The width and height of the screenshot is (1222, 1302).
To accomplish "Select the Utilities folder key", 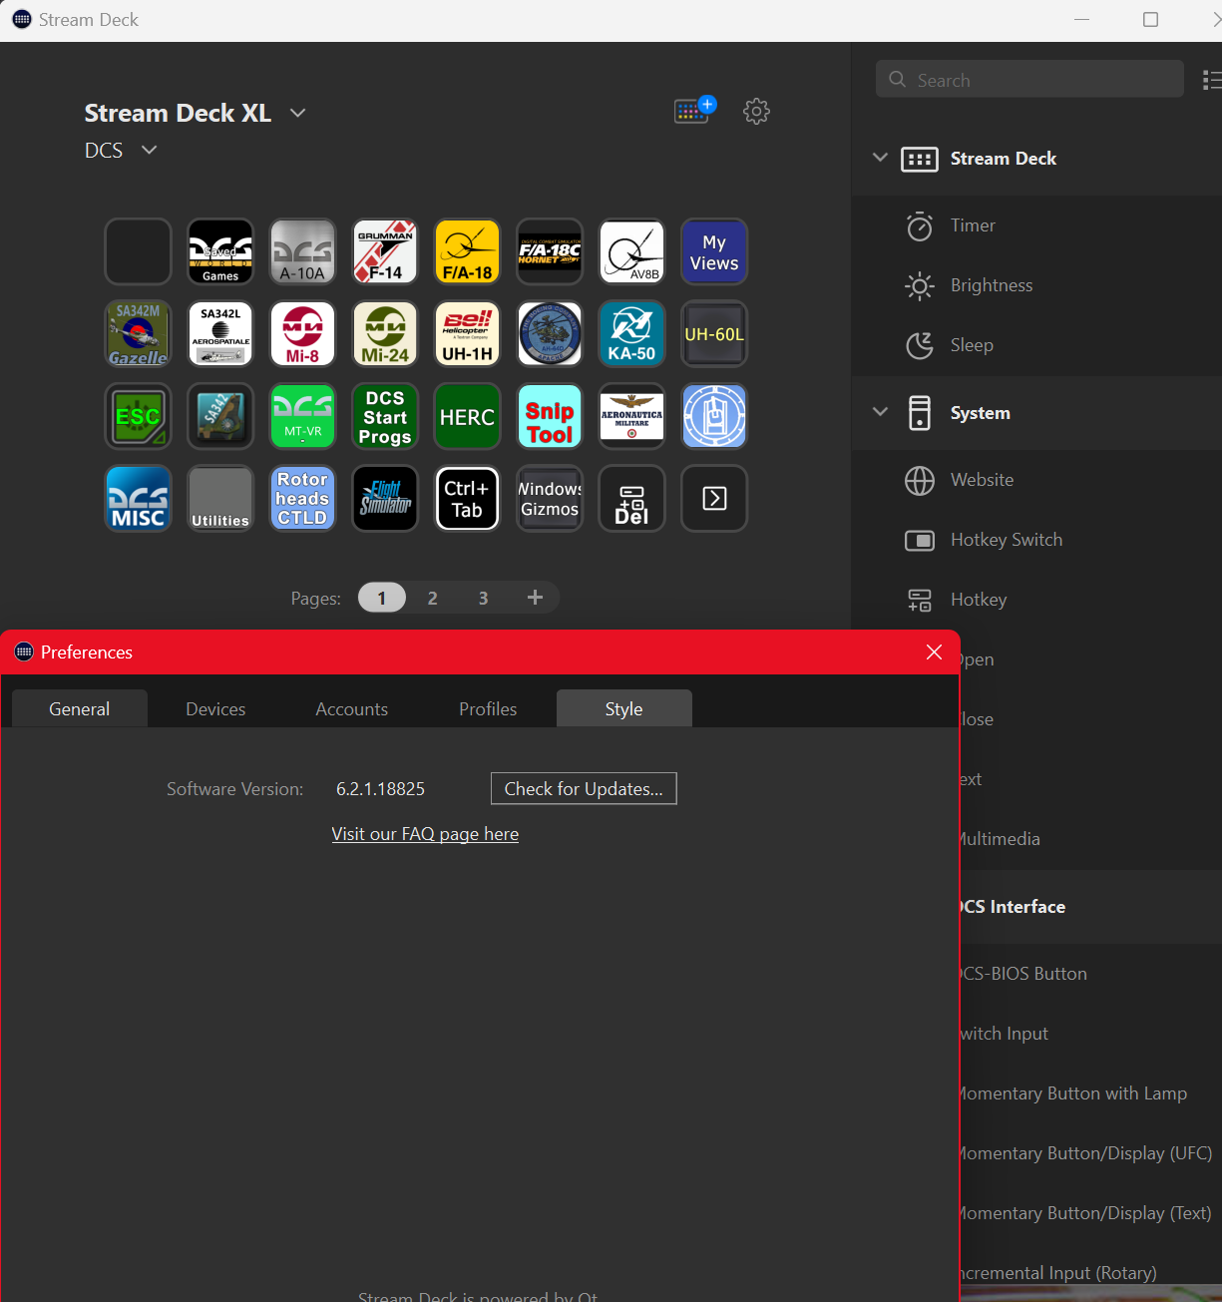I will pyautogui.click(x=220, y=499).
